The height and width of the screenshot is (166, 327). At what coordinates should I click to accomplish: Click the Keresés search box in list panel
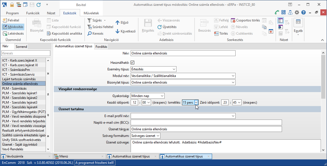pos(26,53)
